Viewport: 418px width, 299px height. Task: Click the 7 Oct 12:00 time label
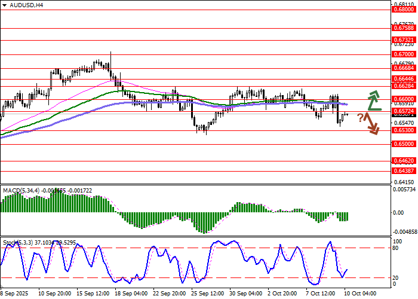[x=321, y=294]
